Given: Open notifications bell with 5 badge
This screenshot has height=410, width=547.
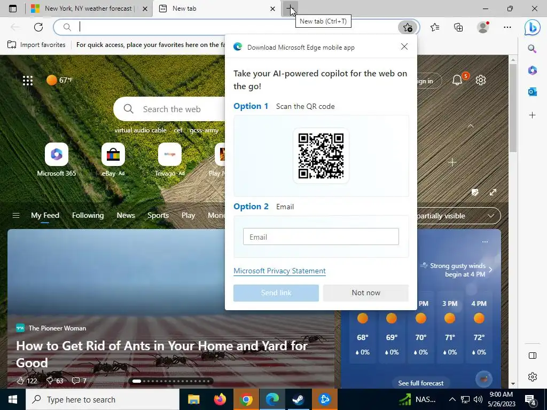Looking at the screenshot, I should (x=458, y=80).
